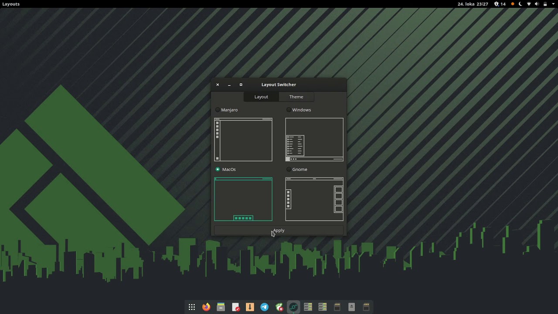Click the Manjaro layout preview thumbnail
Image resolution: width=558 pixels, height=314 pixels.
click(243, 140)
